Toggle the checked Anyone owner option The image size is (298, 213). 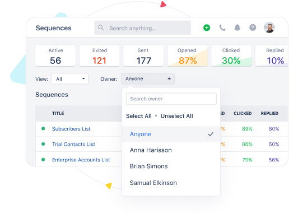click(x=171, y=134)
